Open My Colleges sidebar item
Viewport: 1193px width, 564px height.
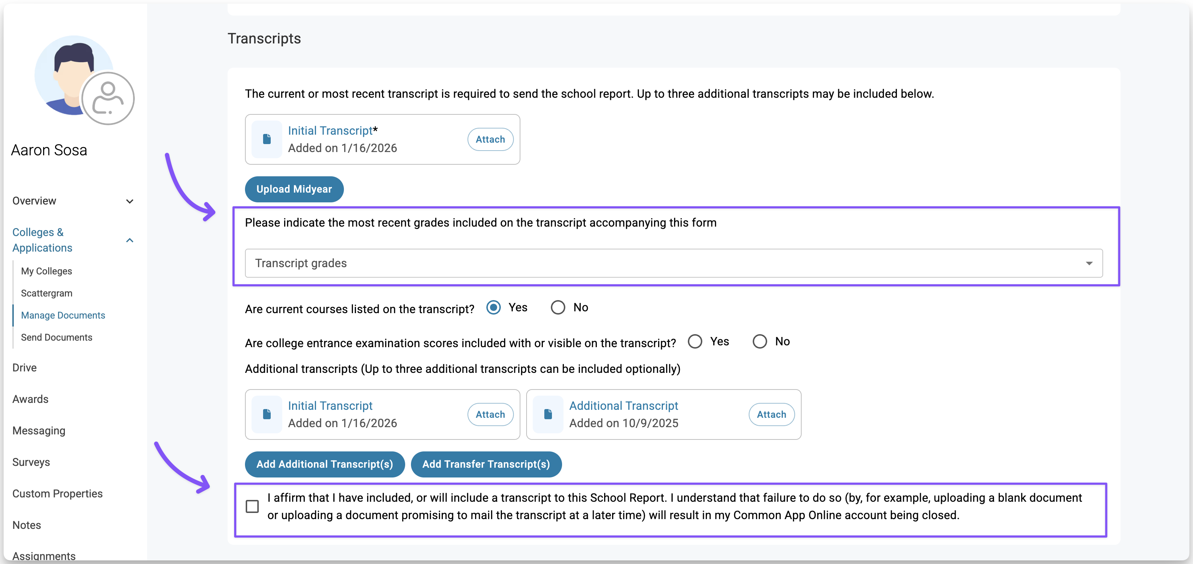(x=46, y=271)
